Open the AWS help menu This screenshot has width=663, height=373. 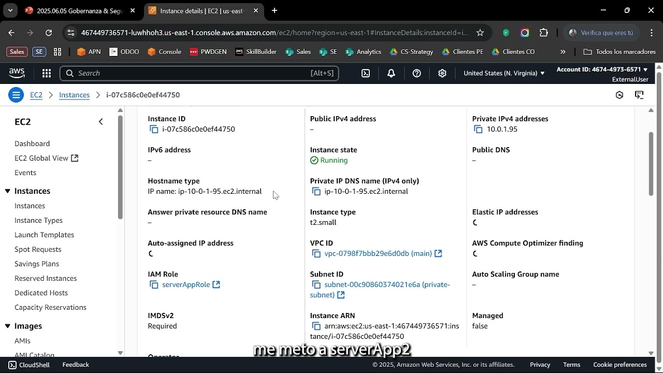416,73
